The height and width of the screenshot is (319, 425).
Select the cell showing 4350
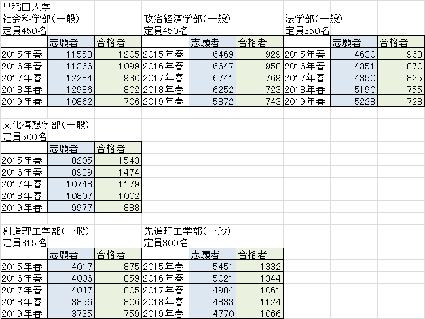click(x=354, y=78)
